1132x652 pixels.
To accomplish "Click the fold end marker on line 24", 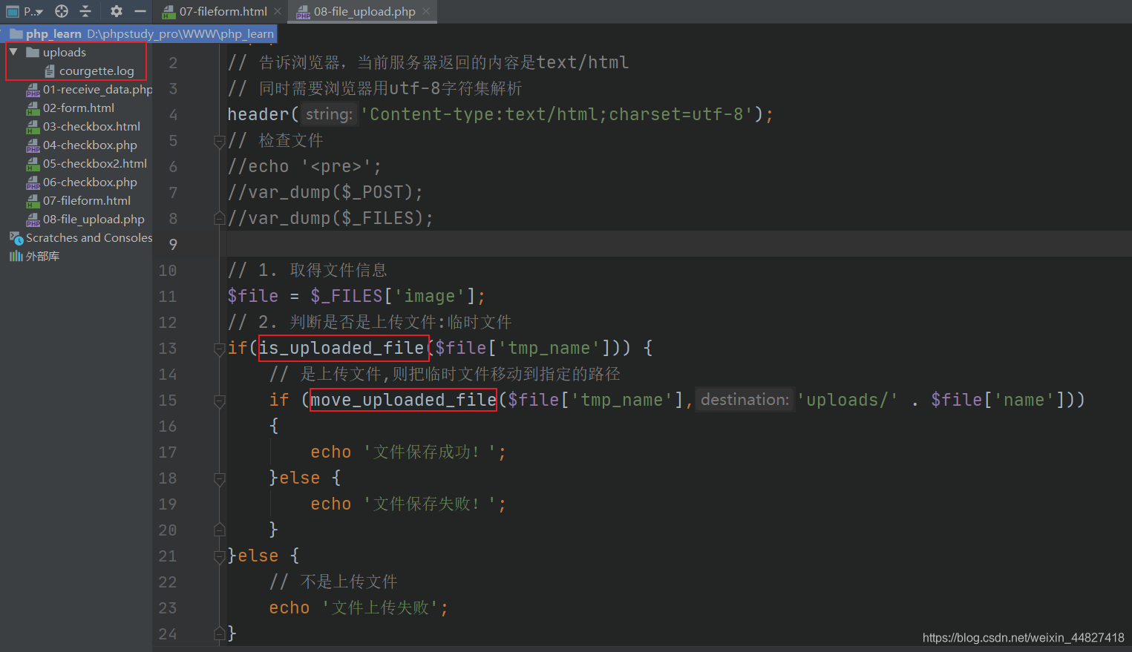I will pos(220,633).
